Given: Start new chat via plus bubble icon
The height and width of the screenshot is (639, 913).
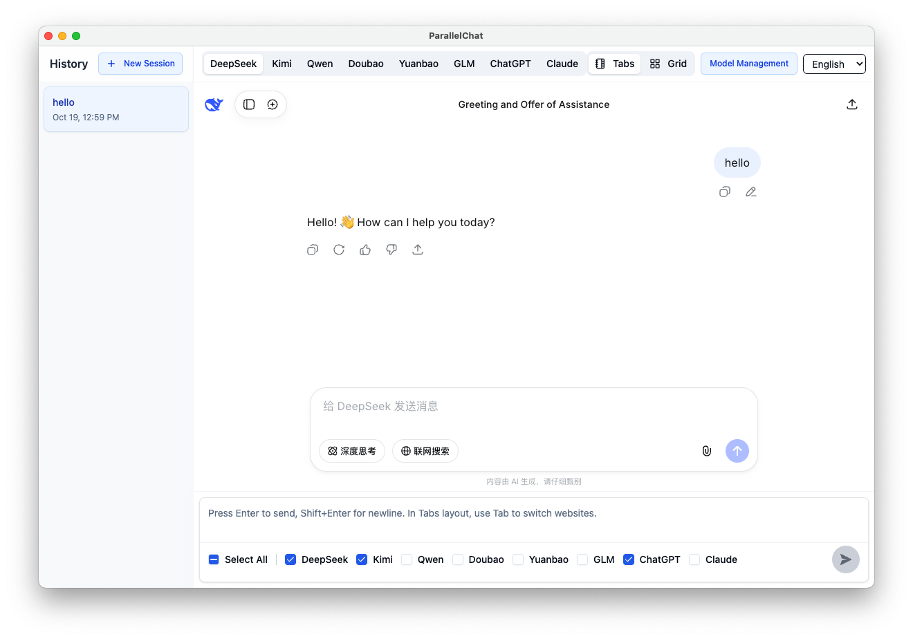Looking at the screenshot, I should [273, 104].
